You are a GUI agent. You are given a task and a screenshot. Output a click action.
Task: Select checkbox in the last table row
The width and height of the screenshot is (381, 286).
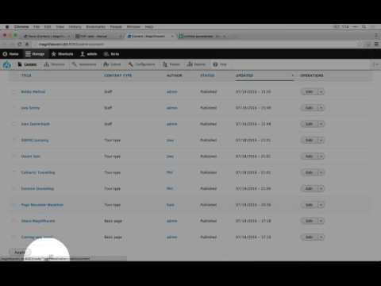click(x=14, y=237)
